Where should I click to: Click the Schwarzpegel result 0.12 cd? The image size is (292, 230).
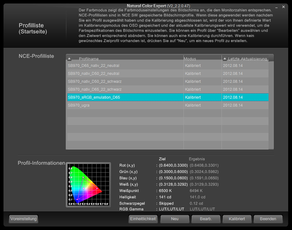coord(196,203)
